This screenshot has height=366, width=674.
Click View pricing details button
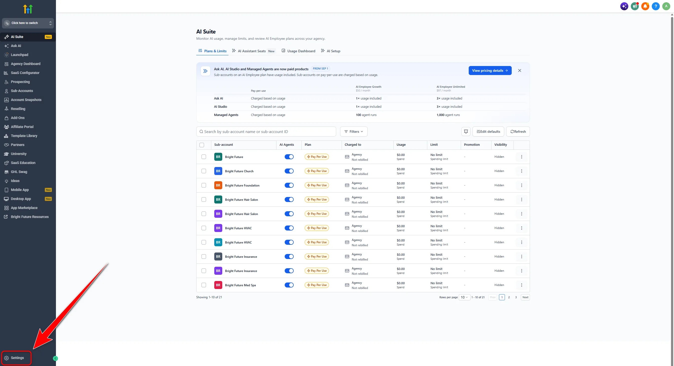(490, 70)
